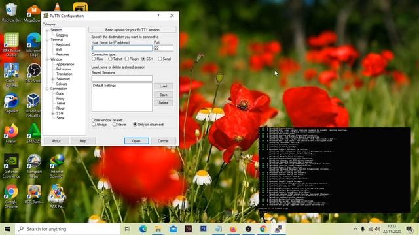Viewport: 419px width, 235px height.
Task: Launch Google Chrome from the desktop shortcut
Action: [x=11, y=196]
